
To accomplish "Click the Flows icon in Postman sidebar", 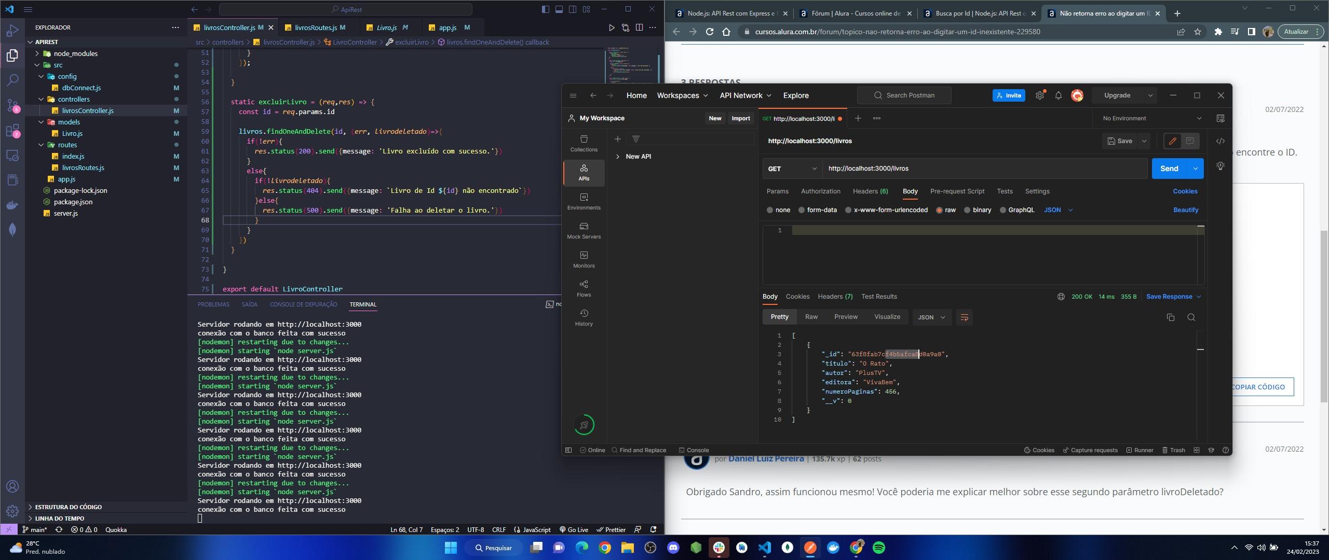I will point(583,288).
